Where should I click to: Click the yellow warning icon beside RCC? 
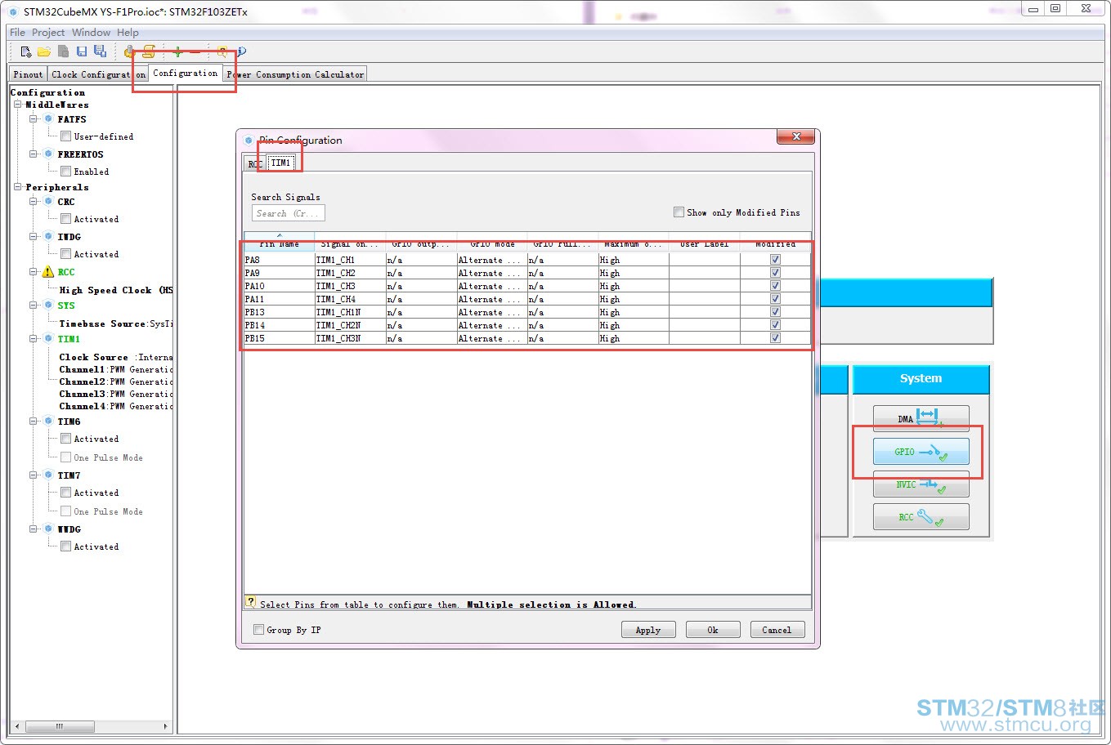(47, 272)
